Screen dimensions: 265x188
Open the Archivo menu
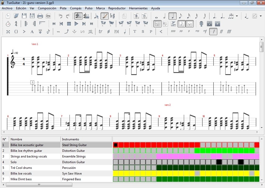[7, 8]
